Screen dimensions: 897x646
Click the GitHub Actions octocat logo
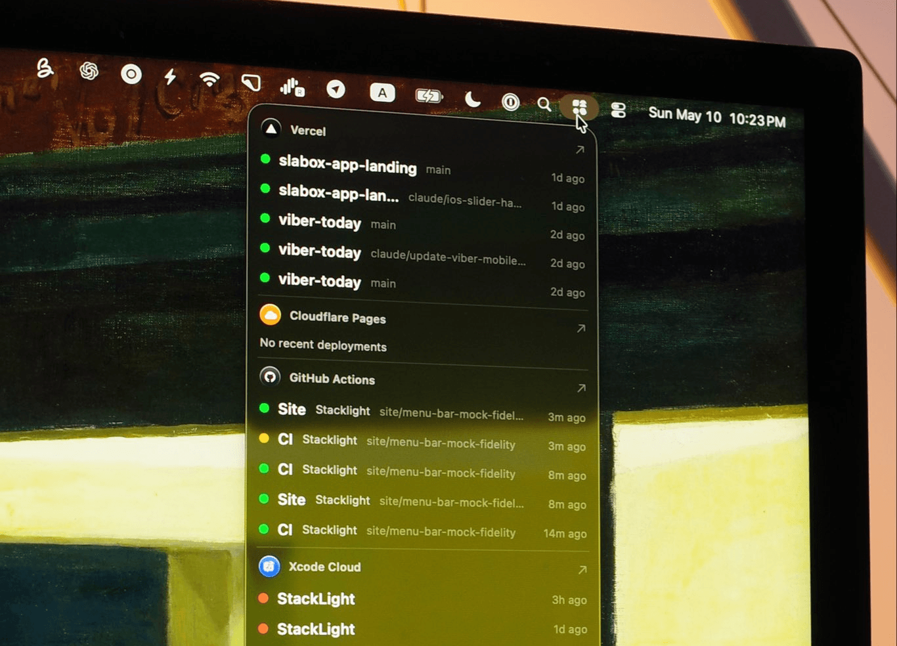coord(270,376)
